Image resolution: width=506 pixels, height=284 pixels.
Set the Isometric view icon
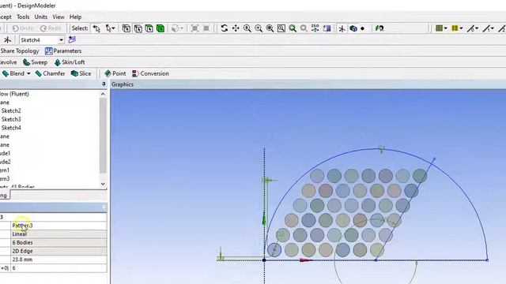[315, 28]
